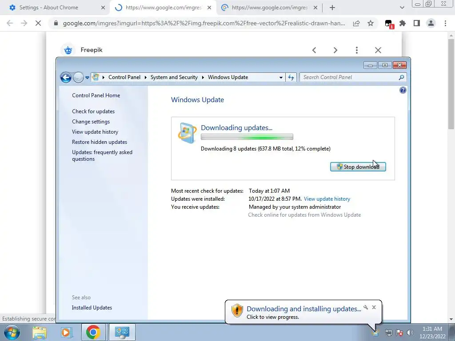This screenshot has width=455, height=341.
Task: Open the Chrome profile avatar
Action: pyautogui.click(x=431, y=23)
